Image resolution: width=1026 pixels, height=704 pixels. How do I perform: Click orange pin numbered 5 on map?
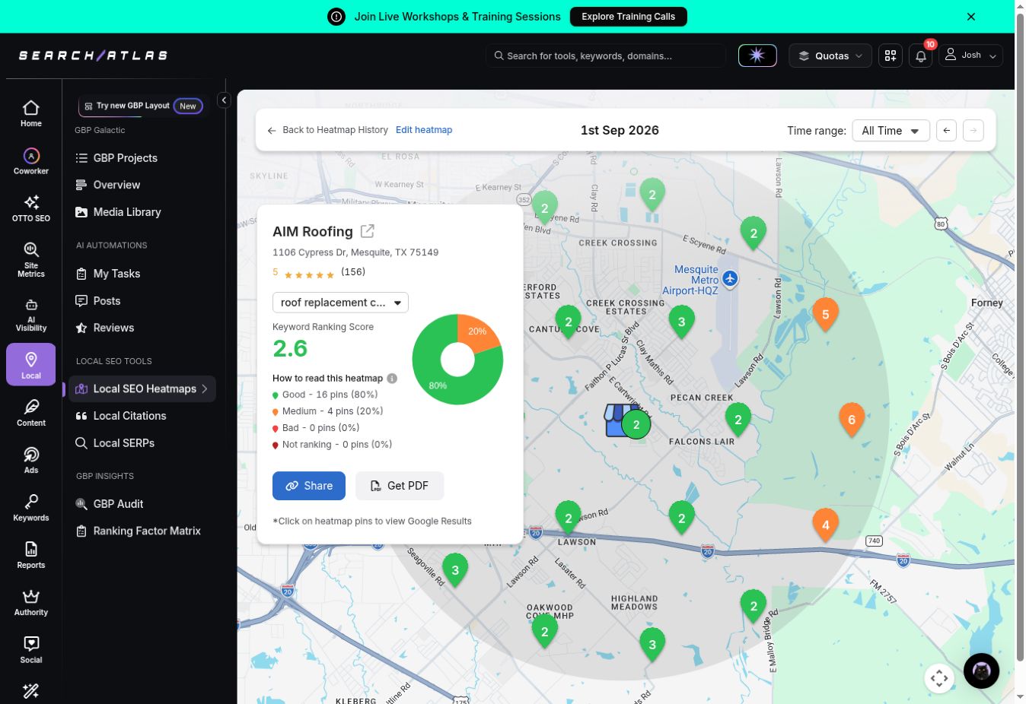[x=826, y=315]
